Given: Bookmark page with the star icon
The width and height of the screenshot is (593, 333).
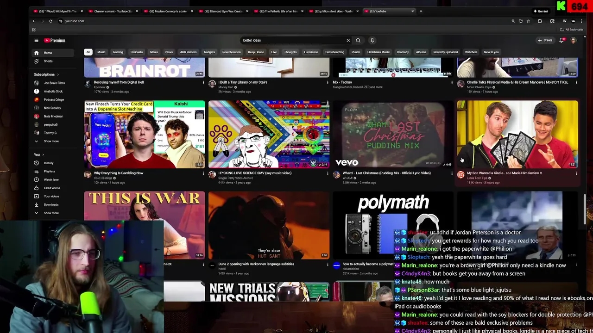Looking at the screenshot, I should 528,21.
